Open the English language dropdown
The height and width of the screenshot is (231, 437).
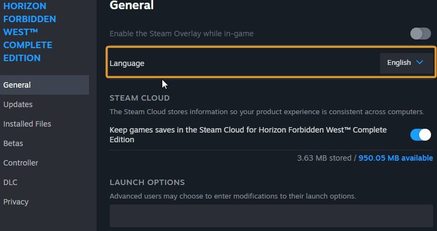[x=407, y=63]
